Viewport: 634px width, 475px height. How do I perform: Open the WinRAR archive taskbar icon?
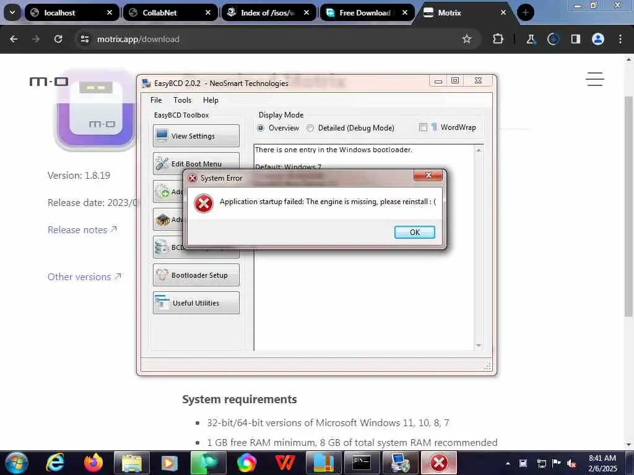(x=323, y=463)
